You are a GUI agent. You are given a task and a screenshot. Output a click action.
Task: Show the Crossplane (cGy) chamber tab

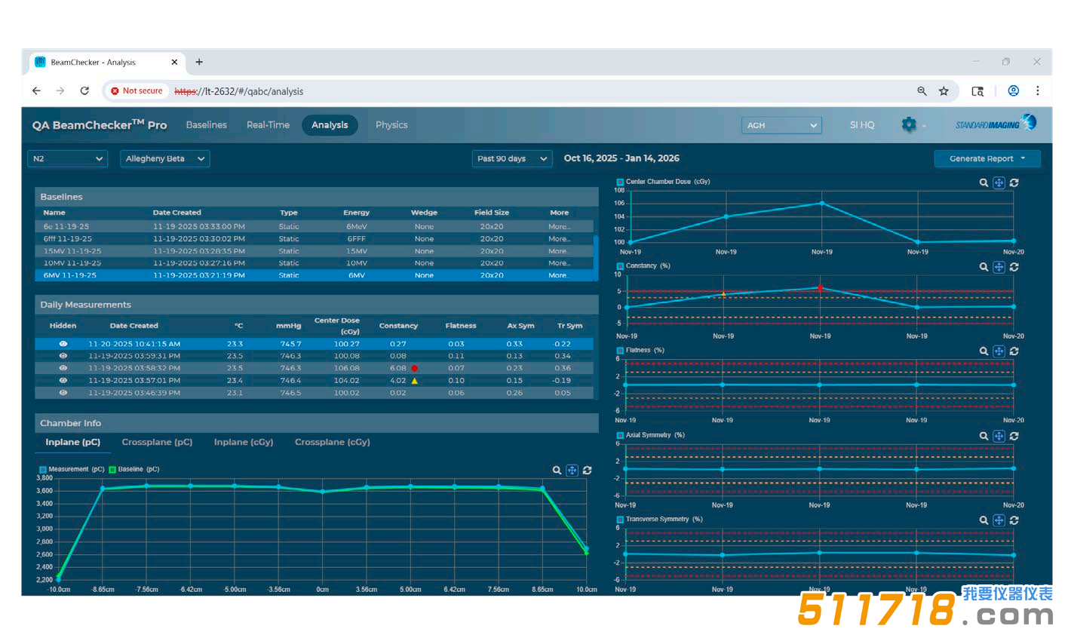[333, 442]
